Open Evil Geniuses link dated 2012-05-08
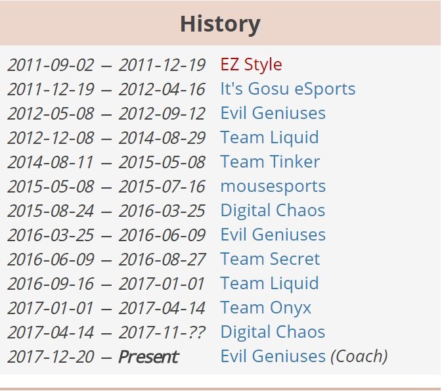The width and height of the screenshot is (444, 391). point(273,114)
